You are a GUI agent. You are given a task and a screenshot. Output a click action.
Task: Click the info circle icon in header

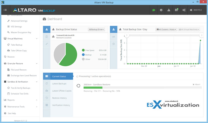pos(161,10)
